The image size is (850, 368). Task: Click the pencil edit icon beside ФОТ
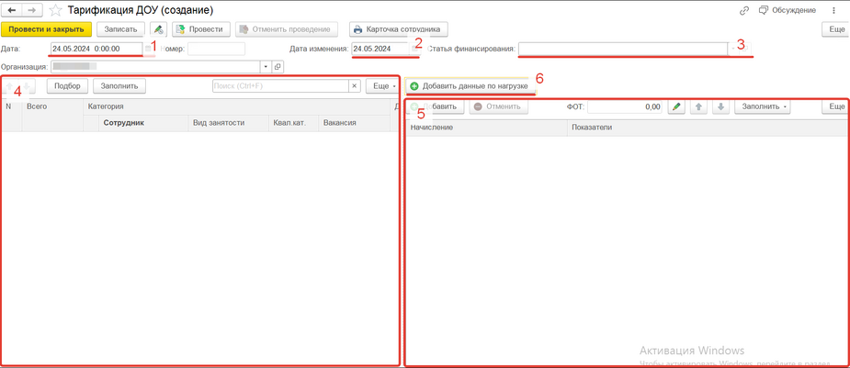coord(676,106)
